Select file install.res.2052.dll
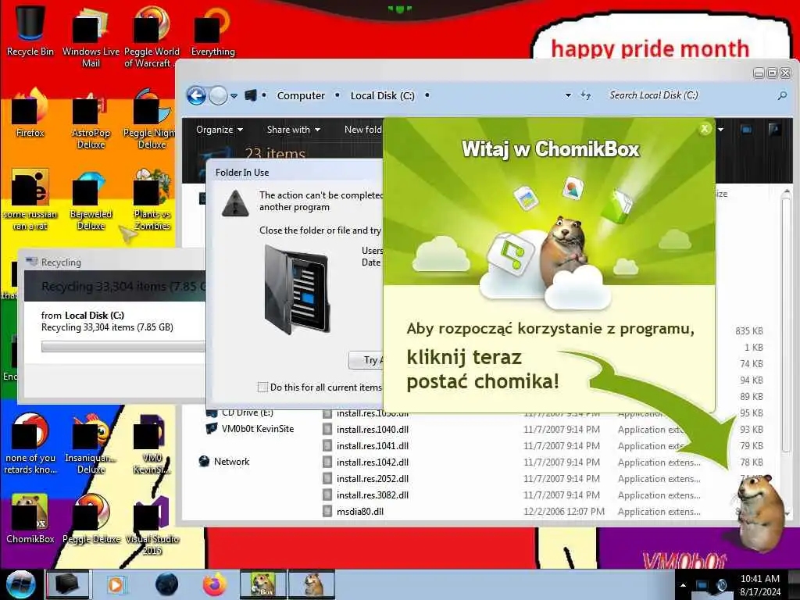Image resolution: width=800 pixels, height=600 pixels. [366, 479]
